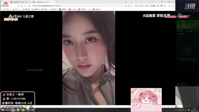Click the star inside the address bar
This screenshot has width=199, height=112.
tap(128, 6)
